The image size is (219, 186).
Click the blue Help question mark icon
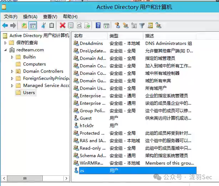(x=98, y=26)
